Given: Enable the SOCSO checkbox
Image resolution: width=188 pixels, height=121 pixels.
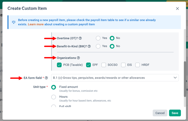Looking at the screenshot, I should coord(104,65).
